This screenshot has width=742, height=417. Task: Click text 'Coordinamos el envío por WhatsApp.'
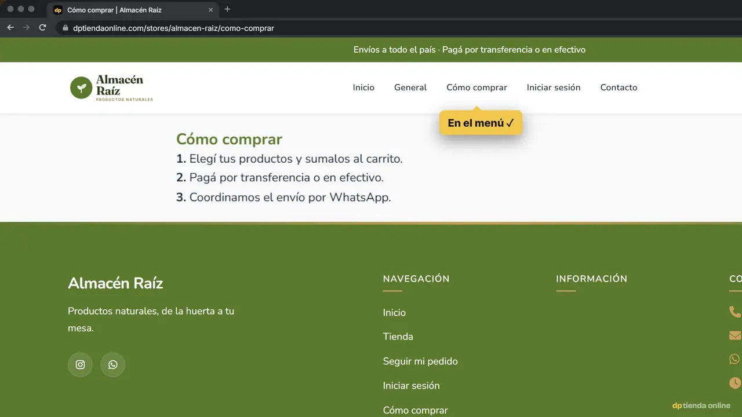click(x=290, y=197)
